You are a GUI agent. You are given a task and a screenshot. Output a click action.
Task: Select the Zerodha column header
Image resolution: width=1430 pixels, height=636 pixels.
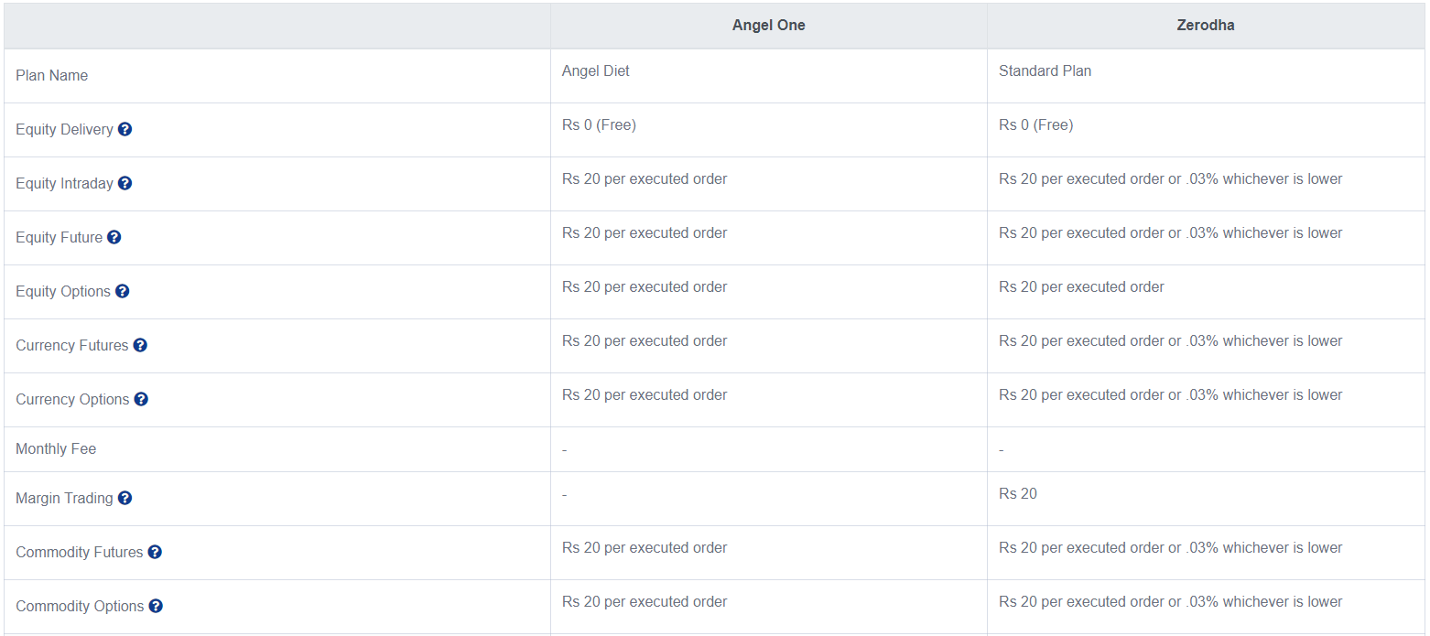pyautogui.click(x=1205, y=25)
